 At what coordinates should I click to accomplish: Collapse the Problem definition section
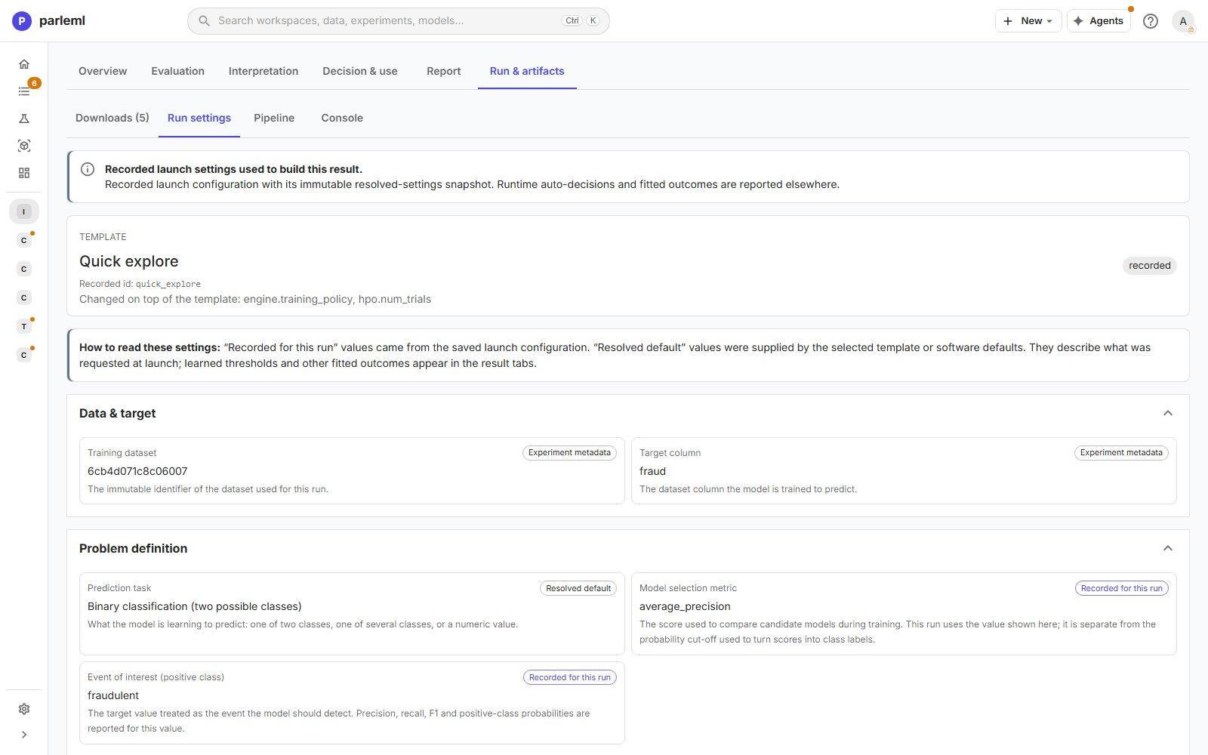point(1168,548)
